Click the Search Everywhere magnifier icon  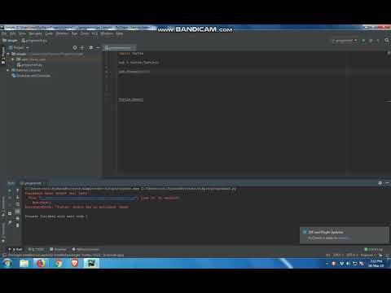coord(387,41)
